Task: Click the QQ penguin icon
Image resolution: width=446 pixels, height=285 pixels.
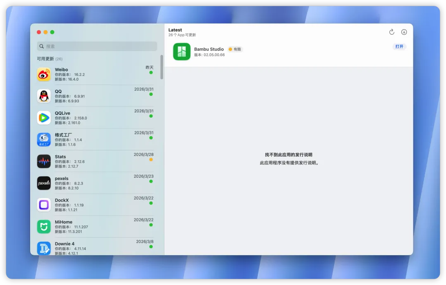Action: click(44, 96)
